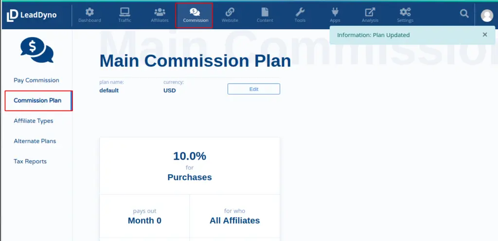Image resolution: width=498 pixels, height=241 pixels.
Task: Click the Edit plan button
Action: click(x=253, y=89)
